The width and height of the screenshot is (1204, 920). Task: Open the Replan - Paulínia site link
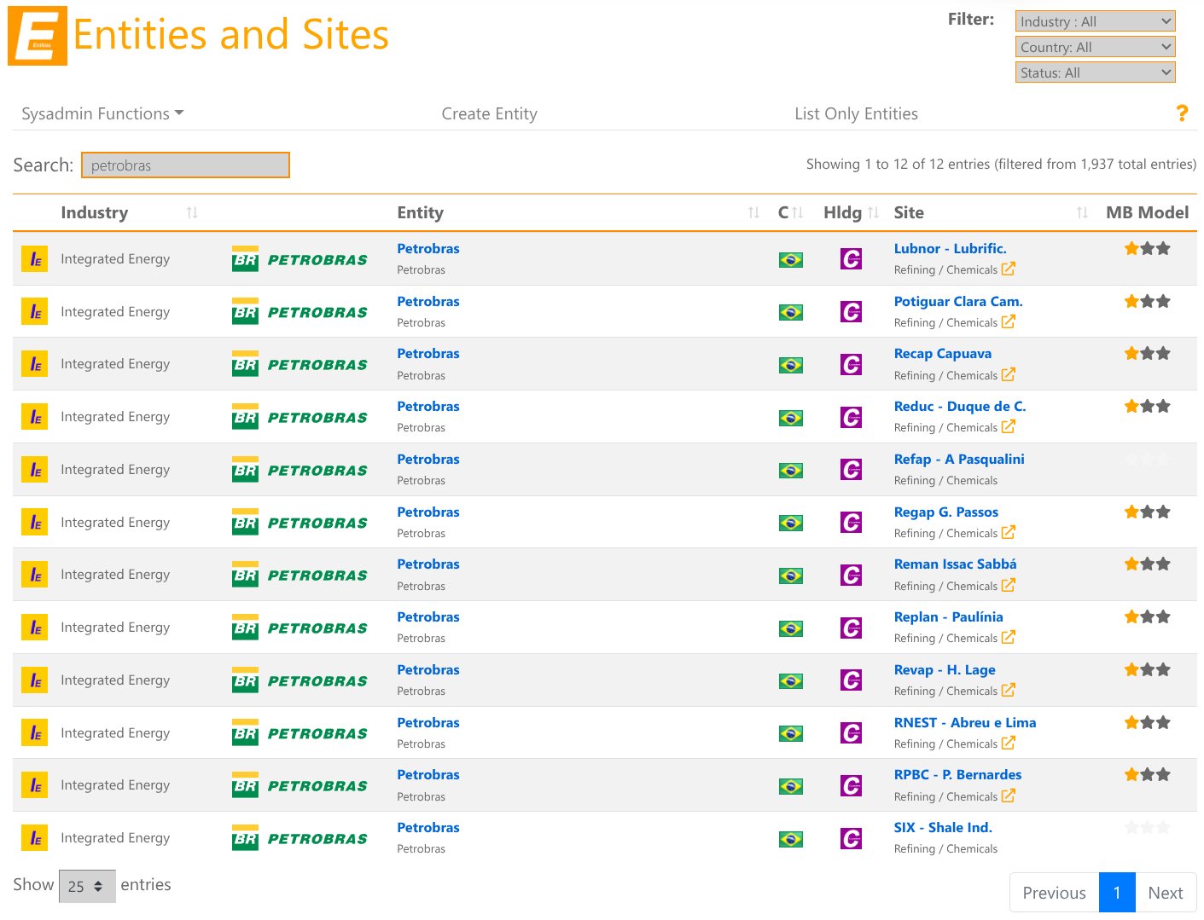point(948,616)
